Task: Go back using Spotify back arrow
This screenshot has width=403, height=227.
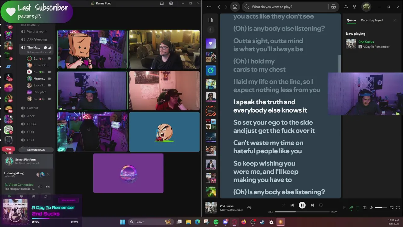Action: coord(219,7)
